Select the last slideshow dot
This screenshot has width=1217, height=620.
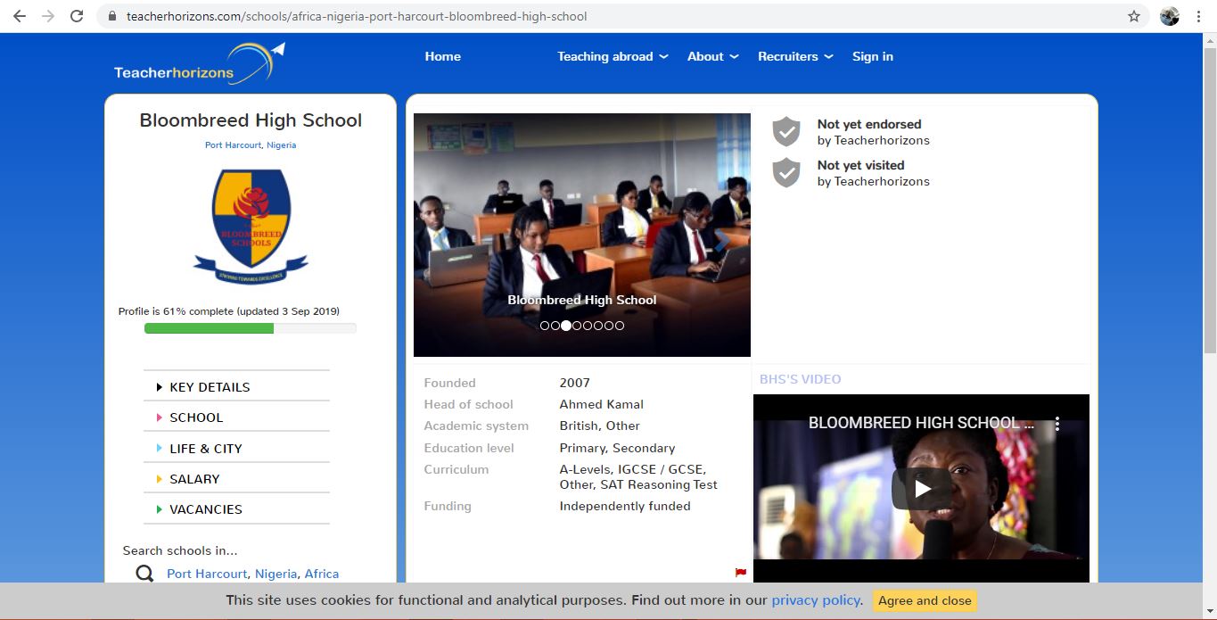coord(620,326)
